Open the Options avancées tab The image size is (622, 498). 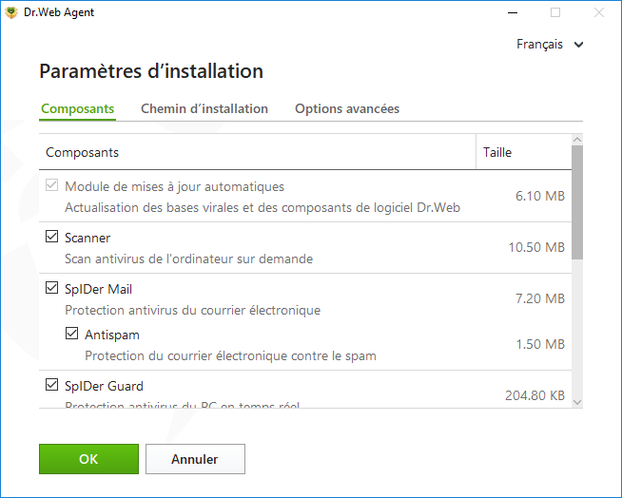pos(347,108)
